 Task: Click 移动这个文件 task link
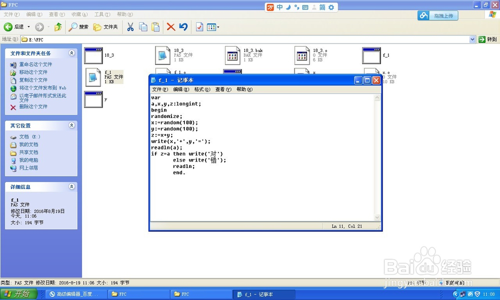33,72
